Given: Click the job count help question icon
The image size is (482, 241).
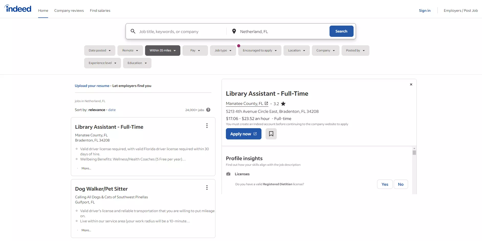Looking at the screenshot, I should click(208, 110).
